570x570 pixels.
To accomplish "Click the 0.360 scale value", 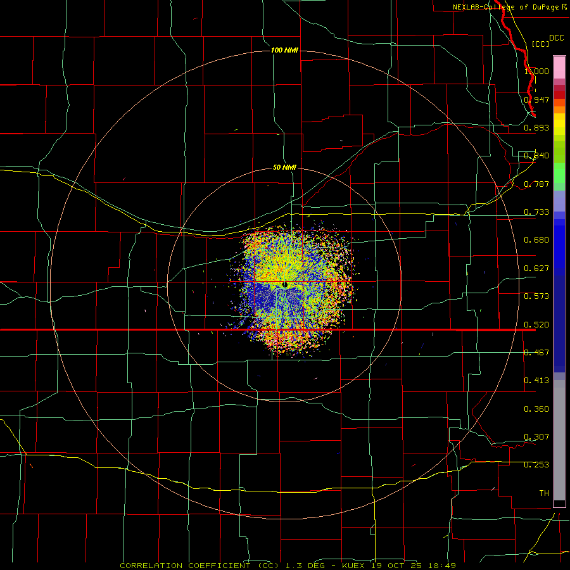I will [x=536, y=409].
